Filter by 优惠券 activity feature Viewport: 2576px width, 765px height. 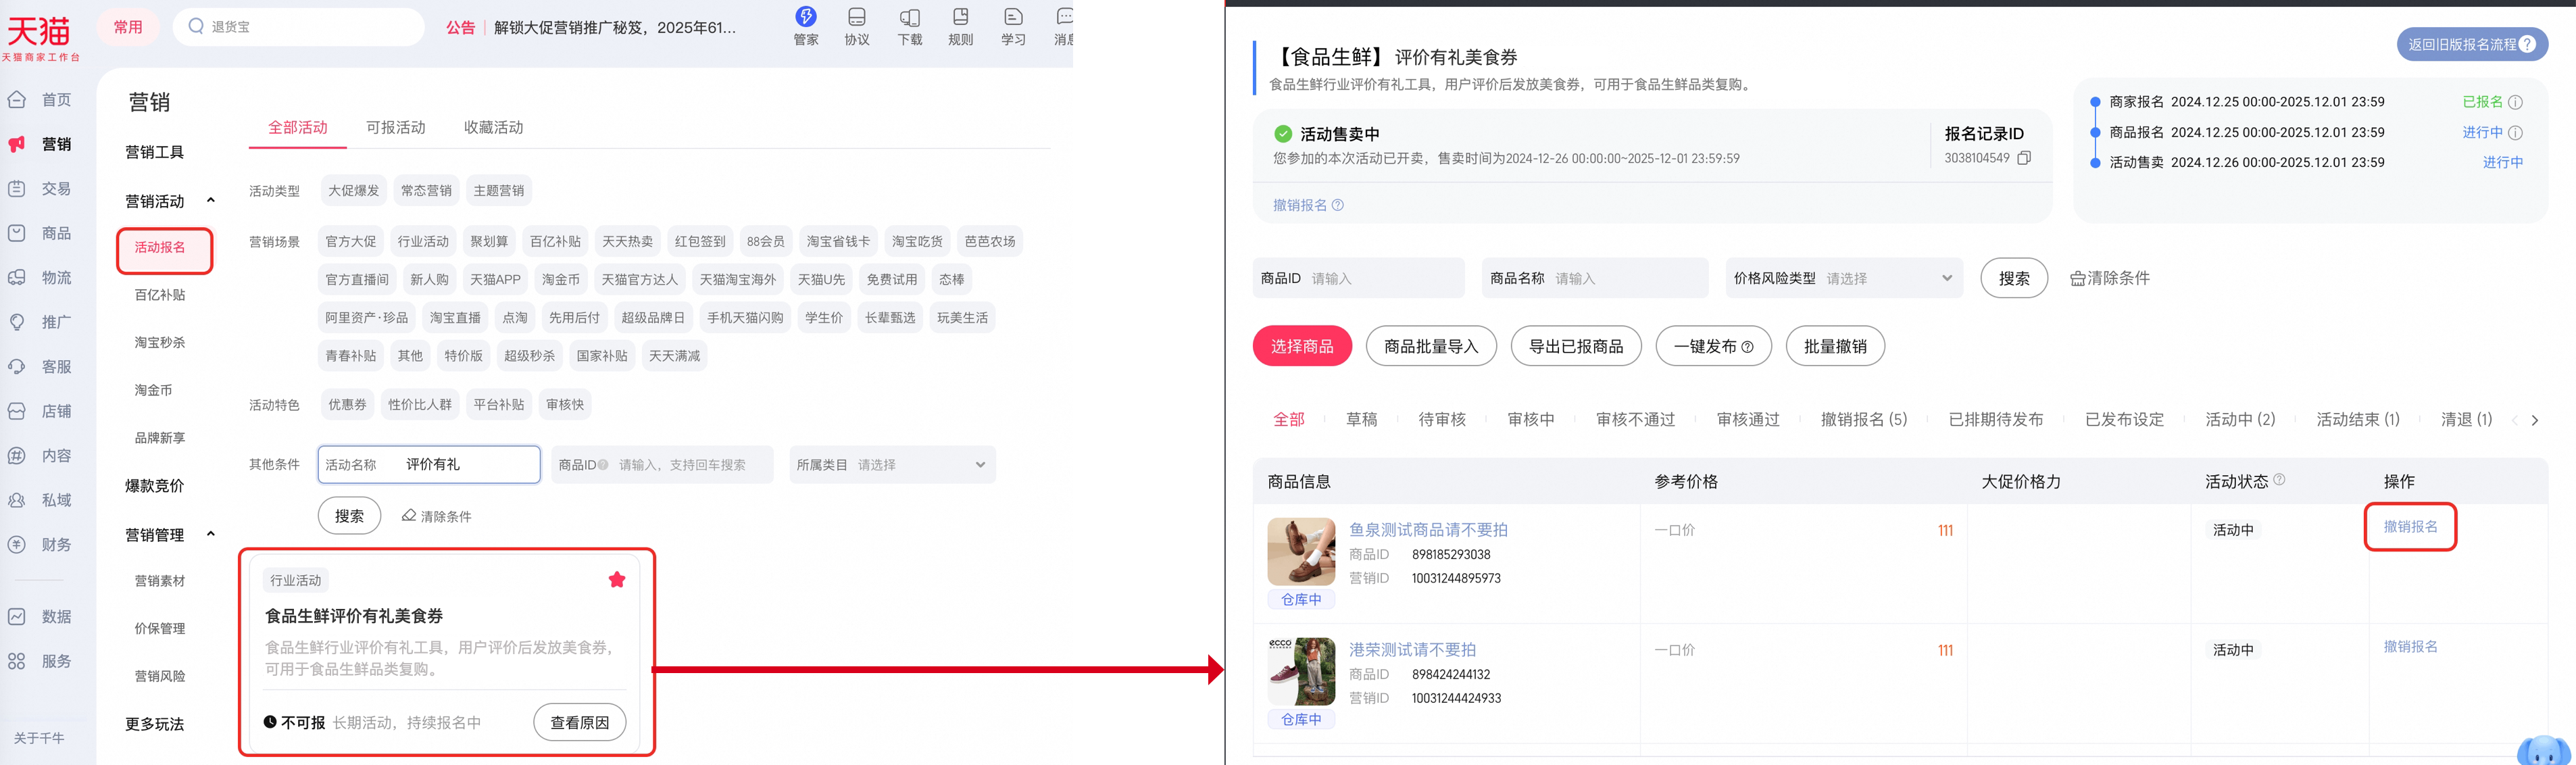coord(348,404)
